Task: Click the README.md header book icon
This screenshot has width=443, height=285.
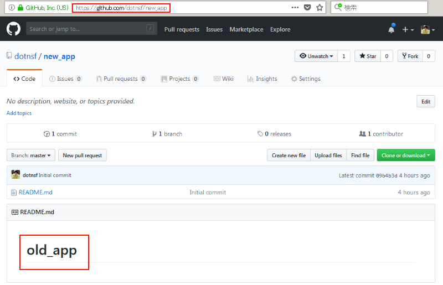Action: tap(15, 212)
